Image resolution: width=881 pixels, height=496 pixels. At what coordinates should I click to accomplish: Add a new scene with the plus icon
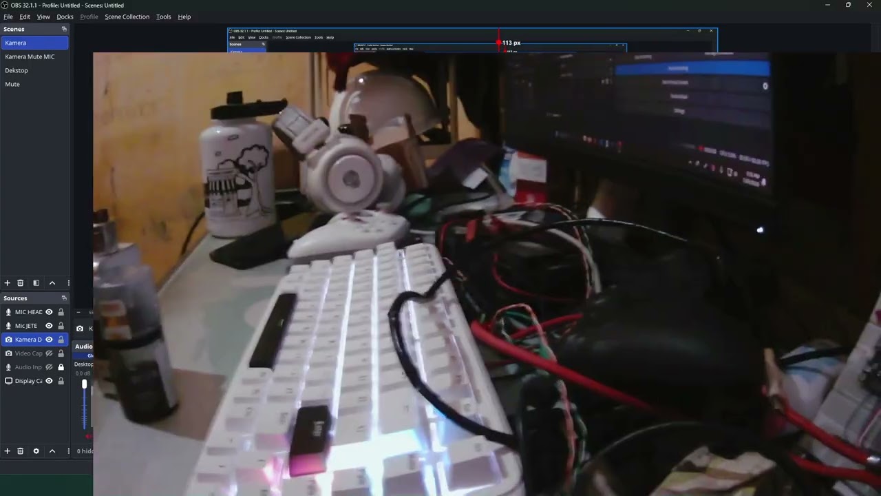(8, 283)
